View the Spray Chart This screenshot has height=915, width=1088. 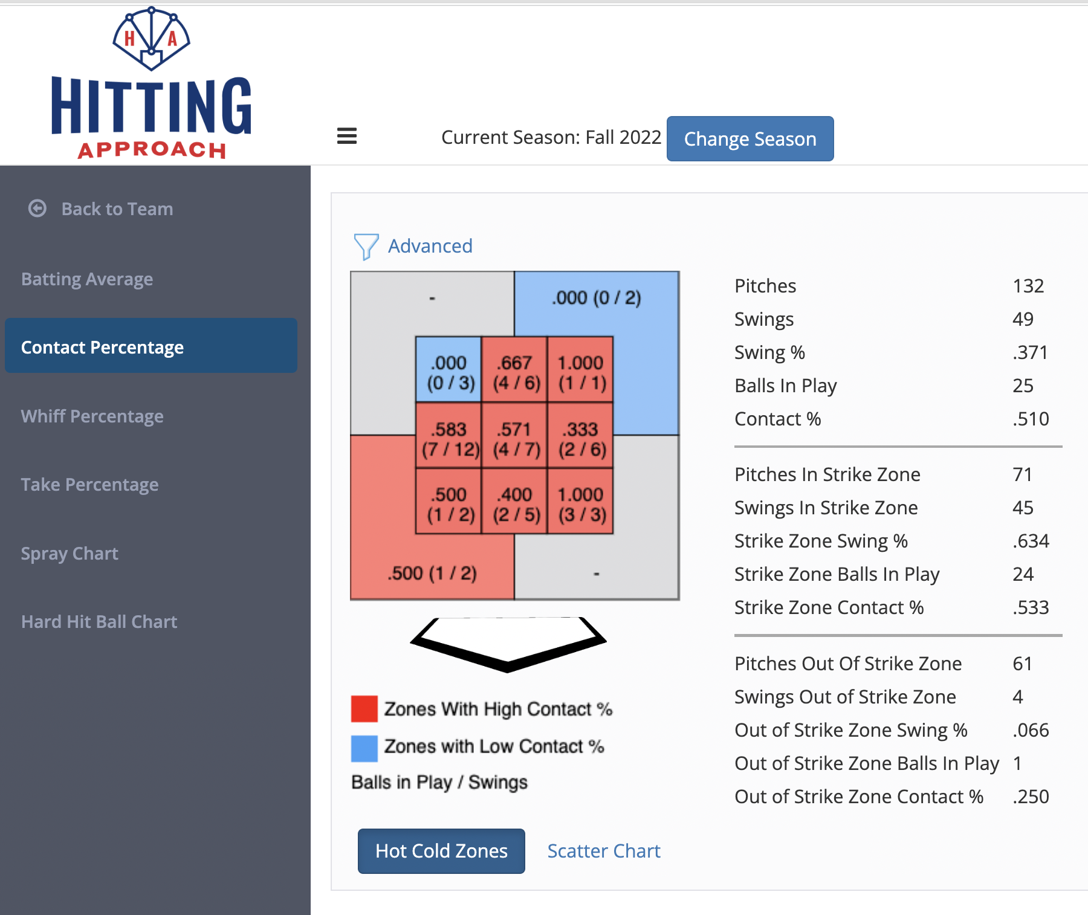click(x=70, y=554)
